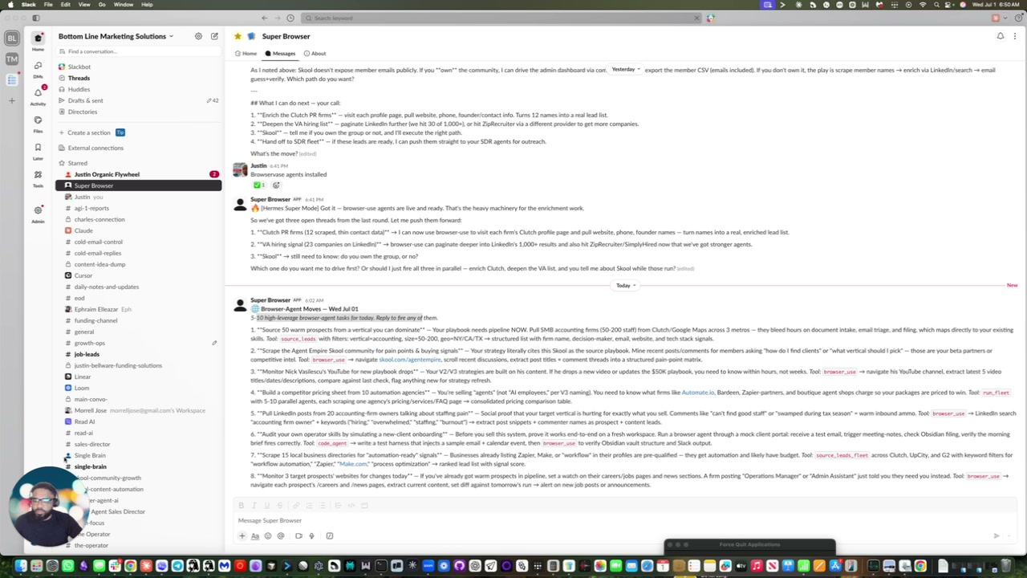Switch to the TM workspace
1027x578 pixels.
tap(11, 59)
